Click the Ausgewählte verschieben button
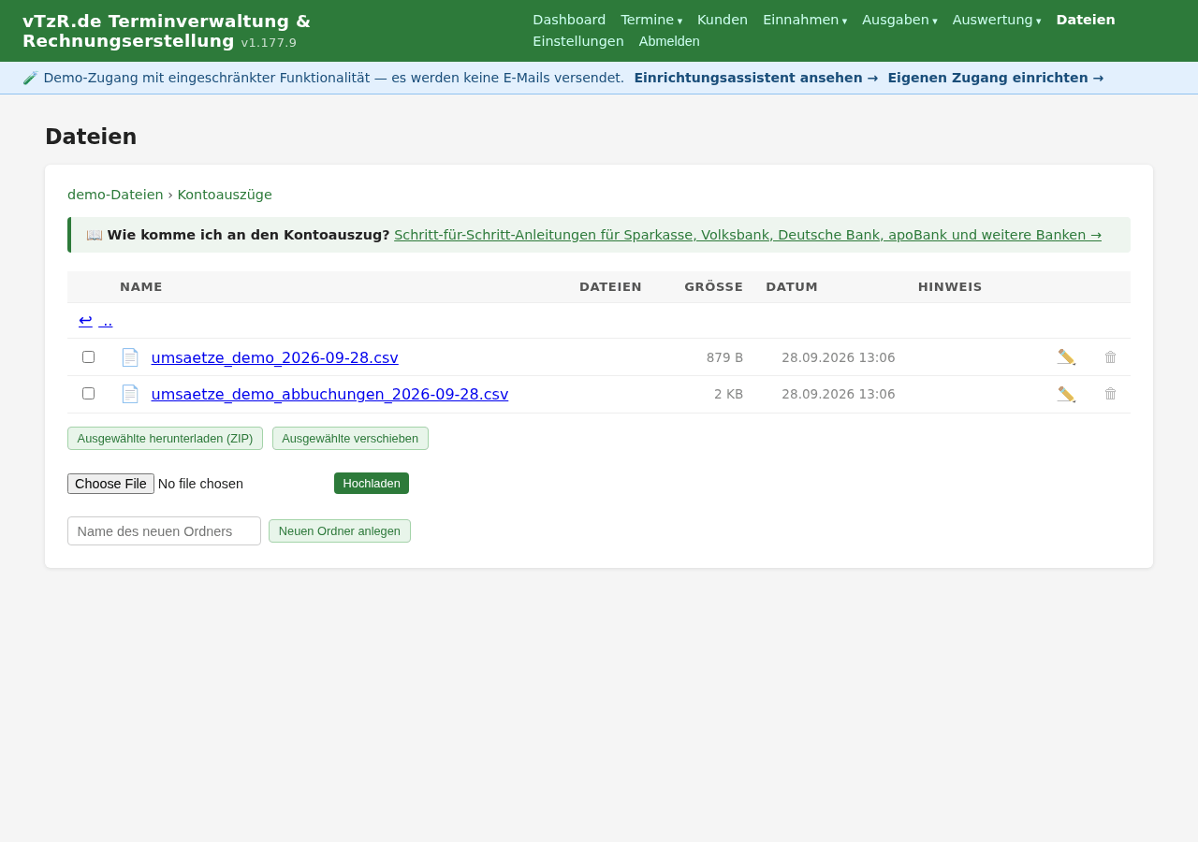The image size is (1198, 842). 350,438
